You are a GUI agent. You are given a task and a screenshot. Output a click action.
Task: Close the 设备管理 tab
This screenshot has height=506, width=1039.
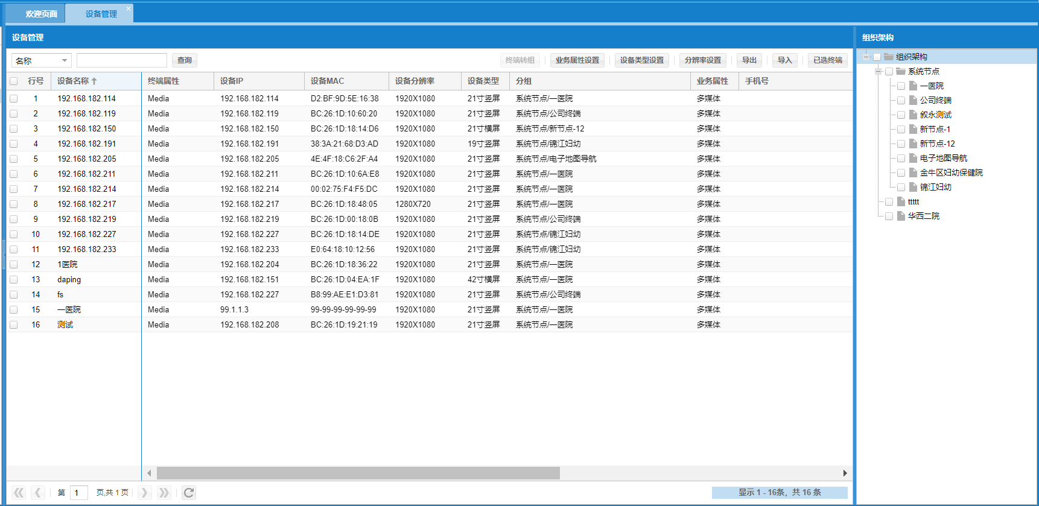pos(128,8)
